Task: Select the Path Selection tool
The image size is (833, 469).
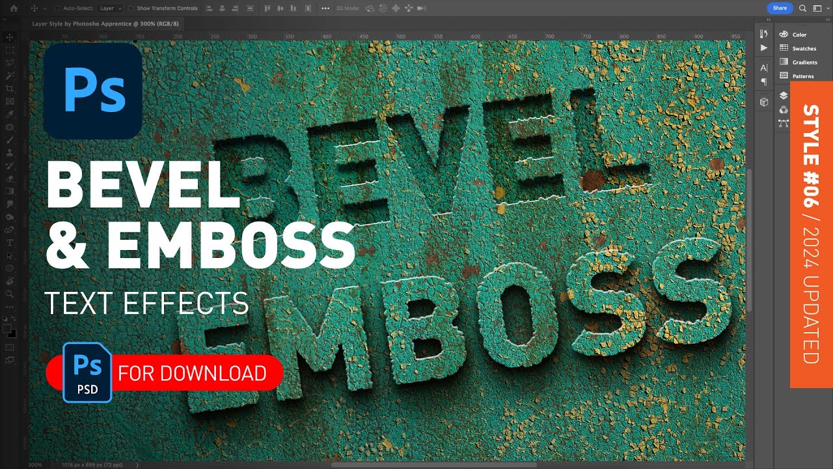Action: (x=10, y=255)
